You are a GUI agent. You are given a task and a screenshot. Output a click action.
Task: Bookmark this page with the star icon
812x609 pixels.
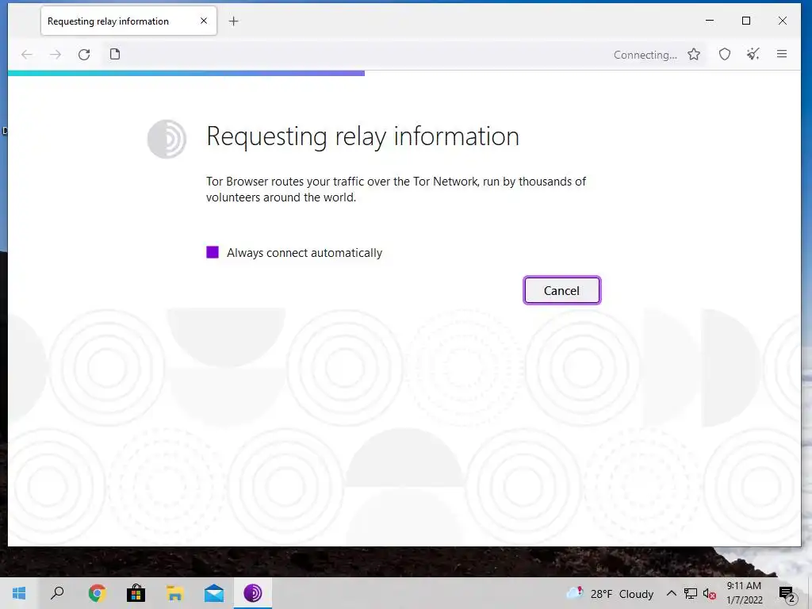click(x=694, y=55)
